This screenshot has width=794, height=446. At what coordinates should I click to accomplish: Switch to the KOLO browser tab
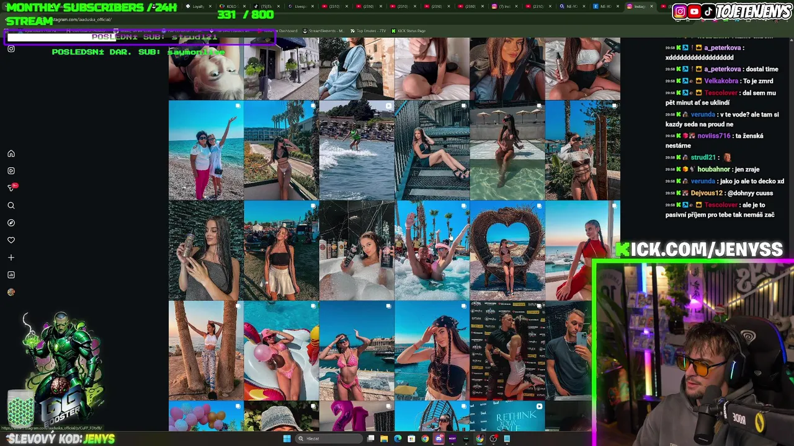click(234, 6)
